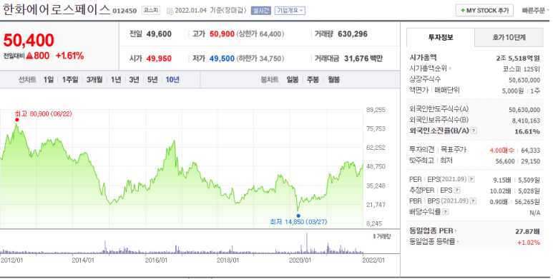Show the 1일 line chart
The width and height of the screenshot is (553, 279).
[x=49, y=80]
